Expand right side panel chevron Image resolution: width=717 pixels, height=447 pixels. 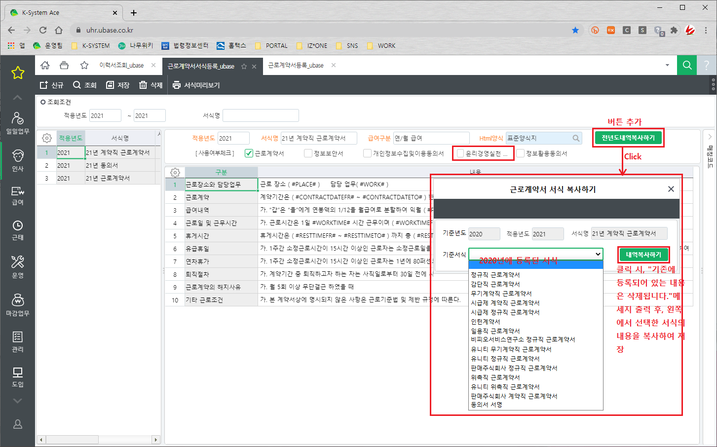pyautogui.click(x=710, y=137)
